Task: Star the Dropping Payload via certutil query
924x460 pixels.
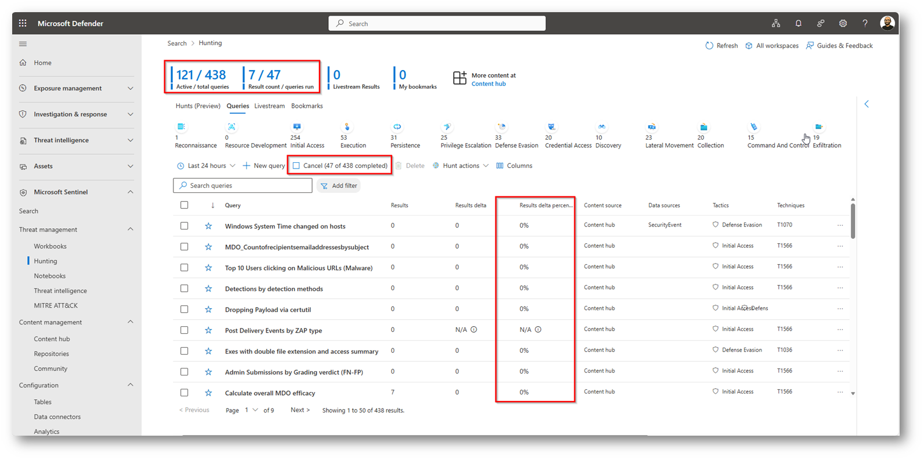Action: point(208,309)
